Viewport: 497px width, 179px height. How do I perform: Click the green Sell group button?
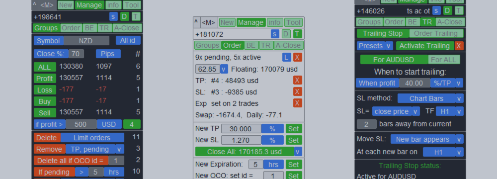pos(45,112)
